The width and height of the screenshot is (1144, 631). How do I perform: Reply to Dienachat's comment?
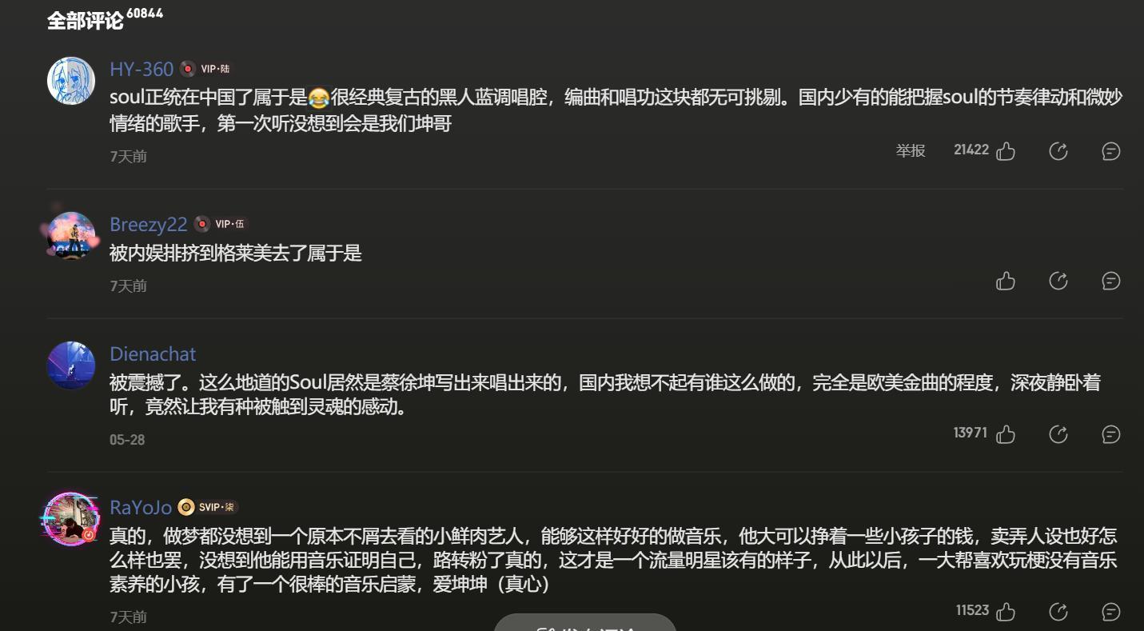tap(1111, 434)
